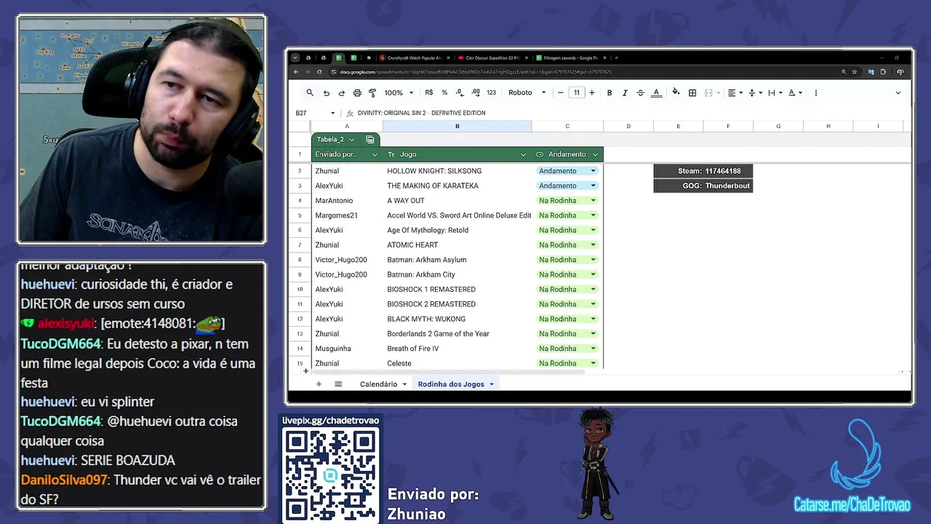931x524 pixels.
Task: Select the Steam: 117464188 cell
Action: [x=703, y=171]
